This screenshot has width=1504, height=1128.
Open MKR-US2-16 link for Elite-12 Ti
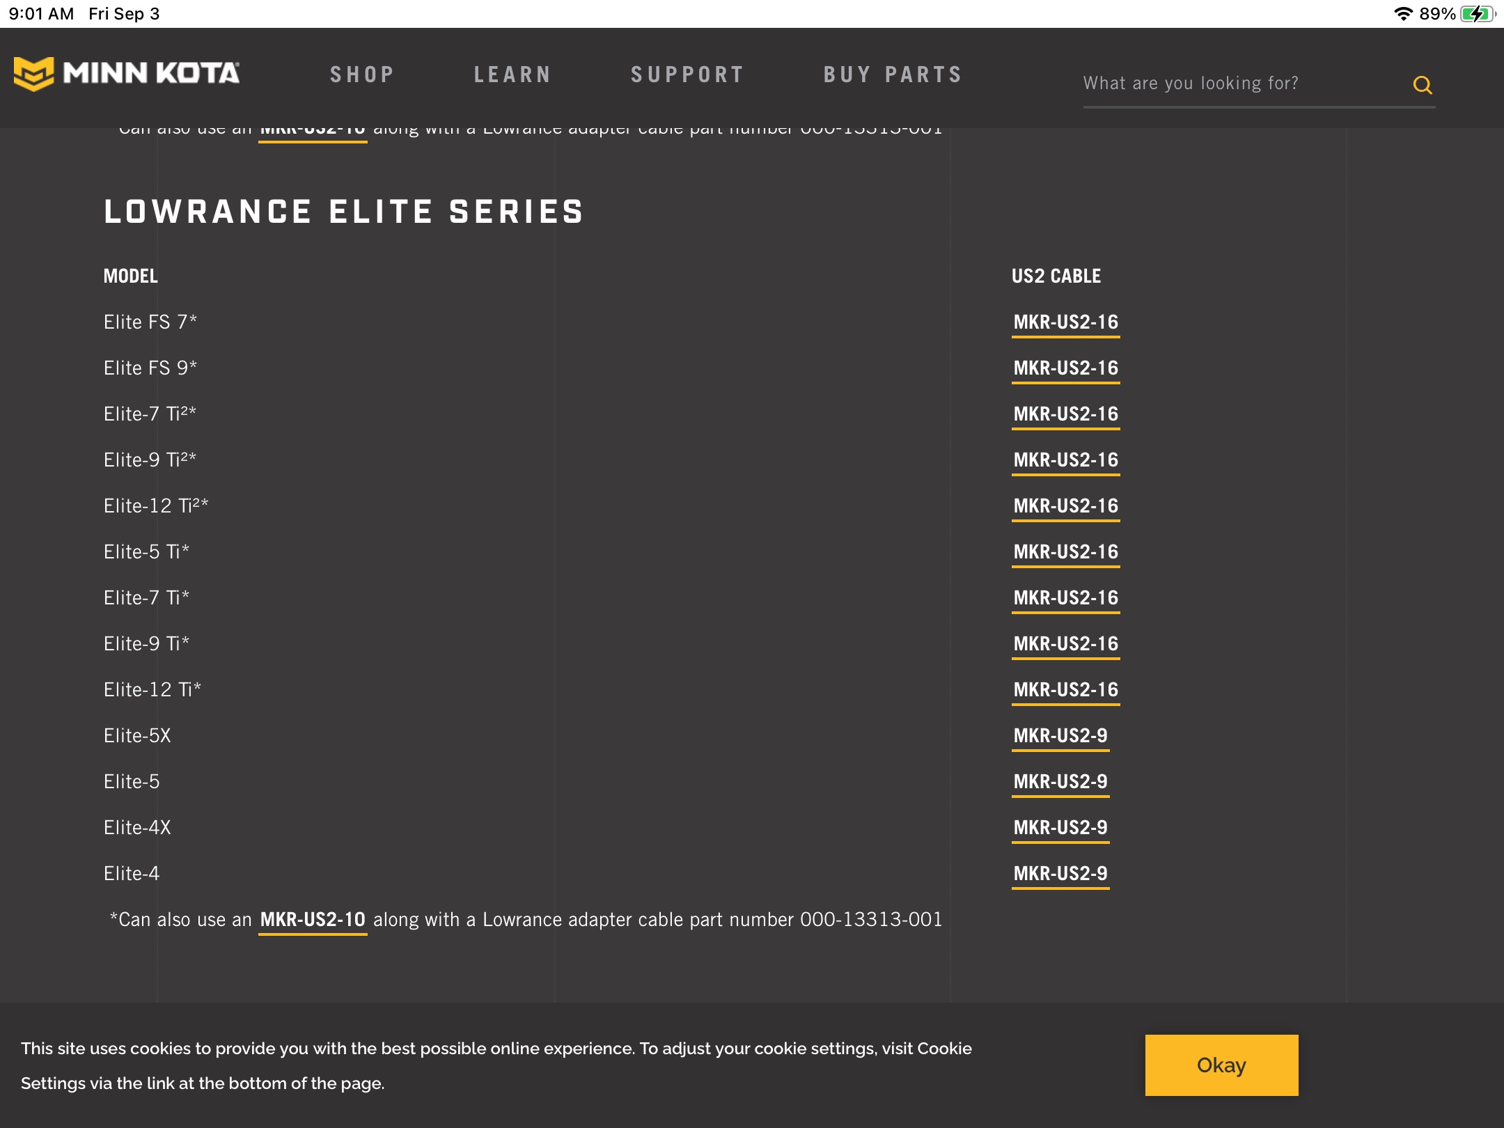click(x=1065, y=690)
